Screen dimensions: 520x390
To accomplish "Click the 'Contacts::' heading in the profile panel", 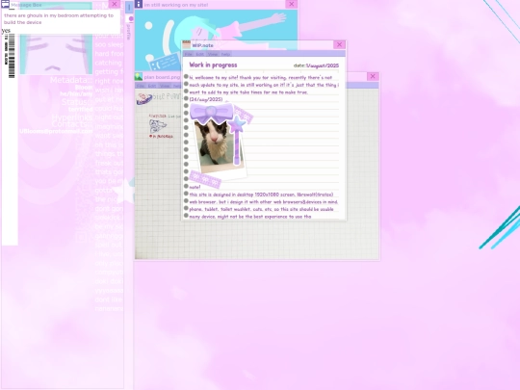I will coord(72,124).
